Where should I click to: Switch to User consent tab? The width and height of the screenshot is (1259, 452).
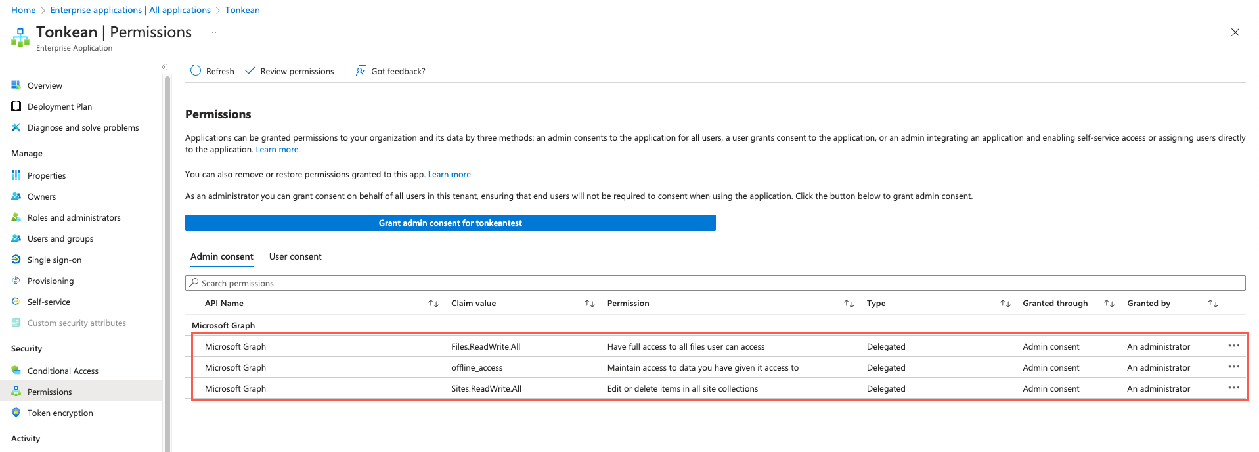[295, 257]
